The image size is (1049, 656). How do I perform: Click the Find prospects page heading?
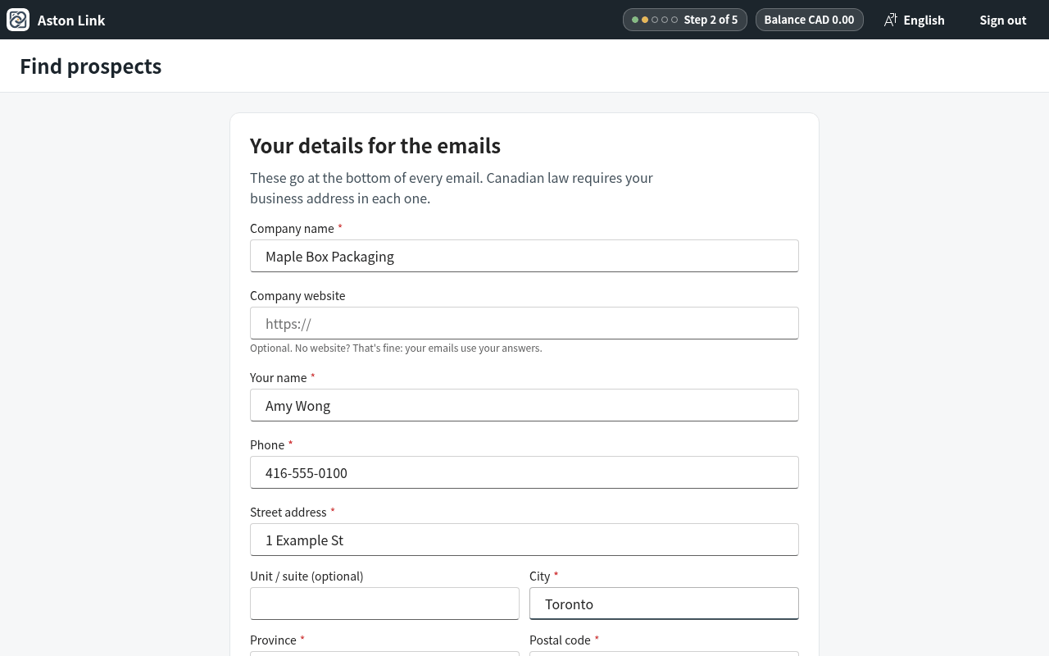(x=91, y=66)
